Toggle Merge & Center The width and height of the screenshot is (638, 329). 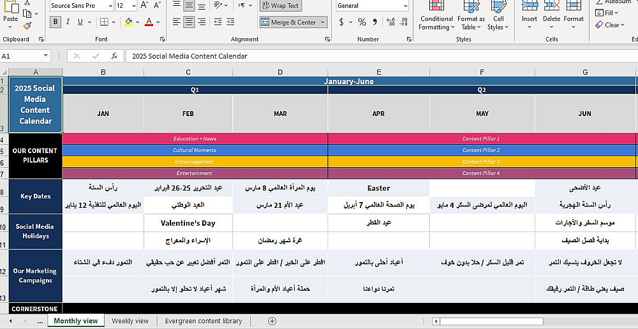pyautogui.click(x=289, y=22)
